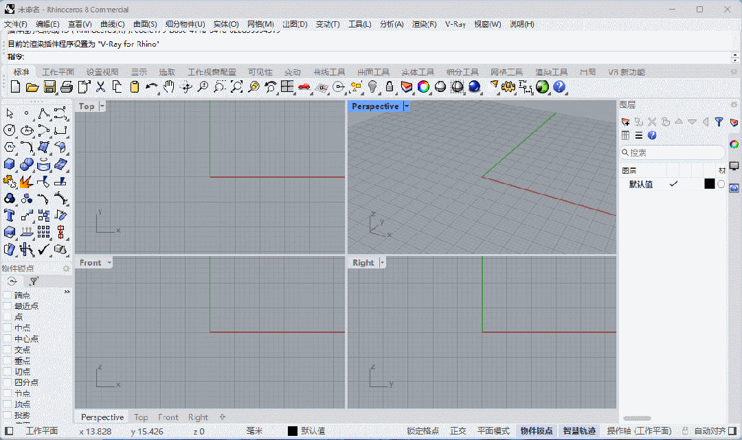Toggle 锁定格点 grid snap in status bar

pos(423,431)
